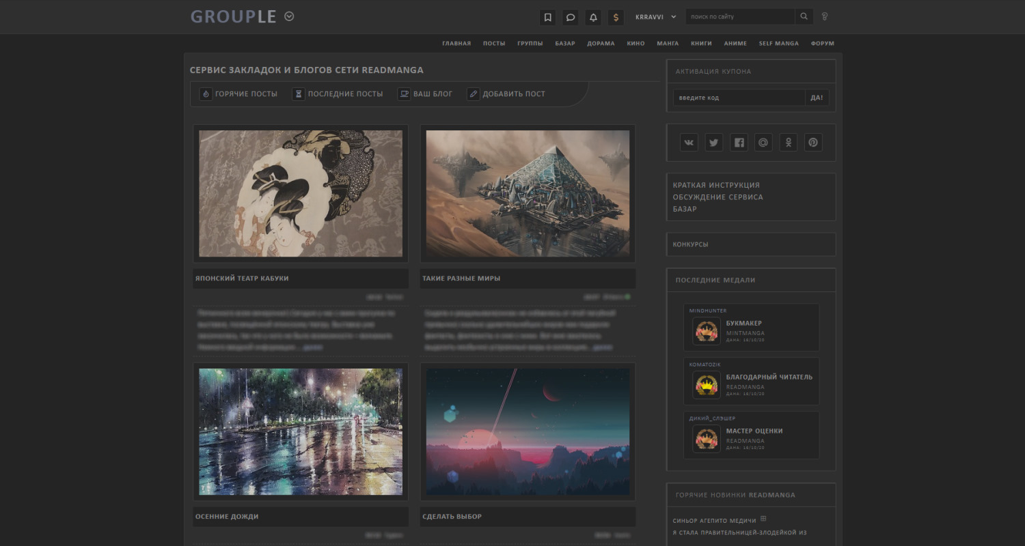This screenshot has width=1025, height=546.
Task: Expand the icon beside СИНЬОР АГЕПИТО МЕДИЧИ
Action: click(x=763, y=519)
